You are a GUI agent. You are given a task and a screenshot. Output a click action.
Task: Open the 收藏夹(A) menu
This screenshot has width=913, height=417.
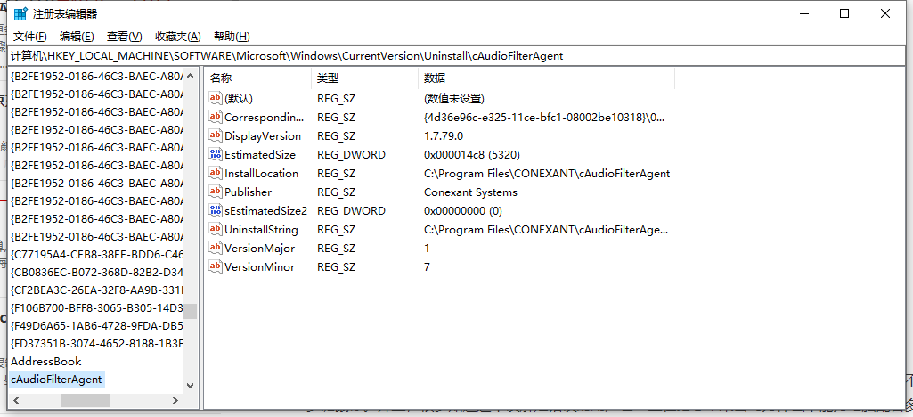(177, 37)
